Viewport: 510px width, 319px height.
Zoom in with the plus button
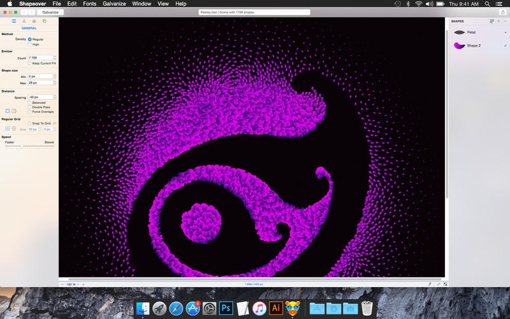tap(84, 285)
